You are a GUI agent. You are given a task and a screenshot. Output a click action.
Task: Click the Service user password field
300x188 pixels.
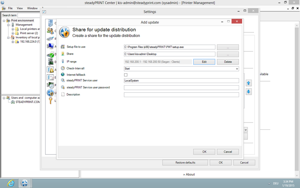point(181,88)
